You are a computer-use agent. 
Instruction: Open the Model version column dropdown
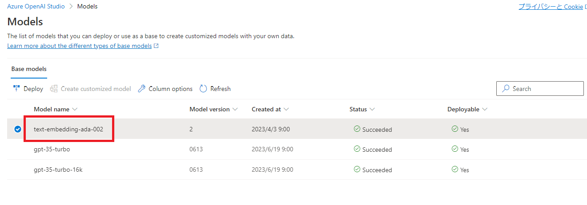pos(235,109)
